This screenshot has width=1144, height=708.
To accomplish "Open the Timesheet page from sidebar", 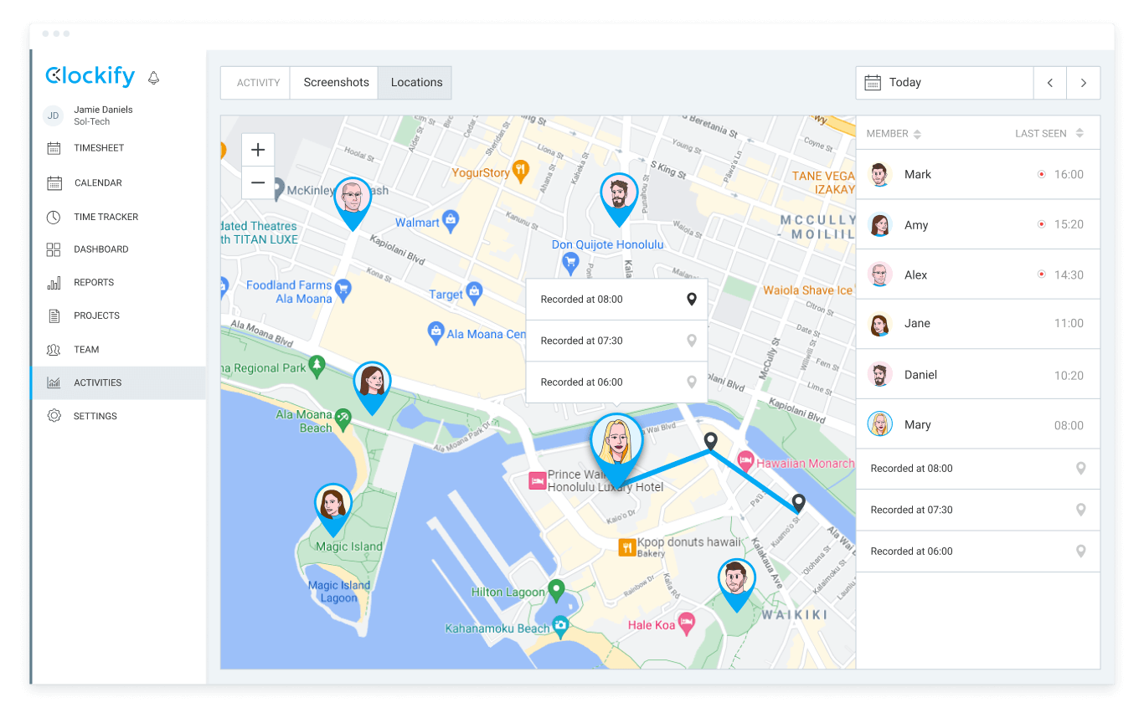I will 98,148.
